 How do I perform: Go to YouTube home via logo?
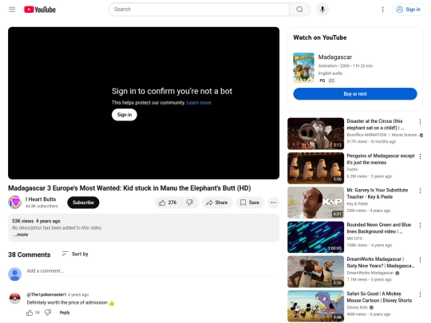click(40, 10)
